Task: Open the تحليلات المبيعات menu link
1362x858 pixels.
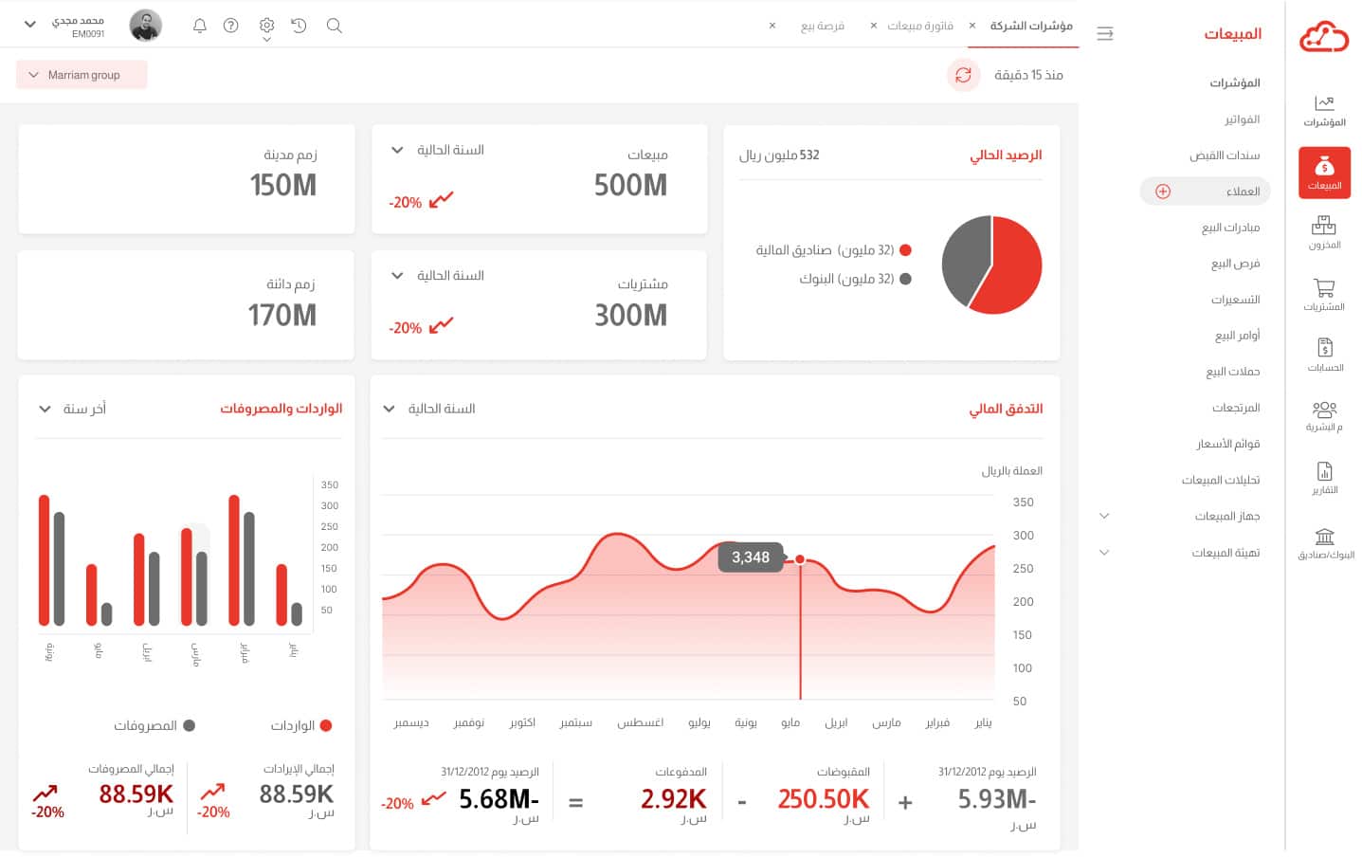Action: pyautogui.click(x=1220, y=480)
